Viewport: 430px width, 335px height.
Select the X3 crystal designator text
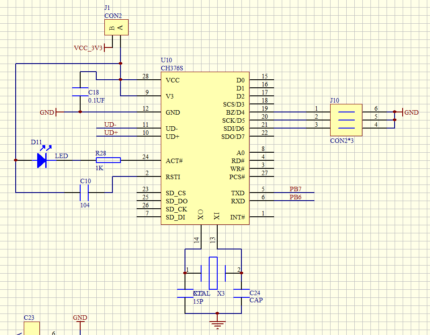(x=221, y=294)
